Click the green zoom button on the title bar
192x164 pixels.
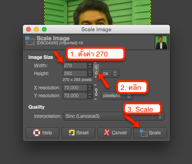44,29
